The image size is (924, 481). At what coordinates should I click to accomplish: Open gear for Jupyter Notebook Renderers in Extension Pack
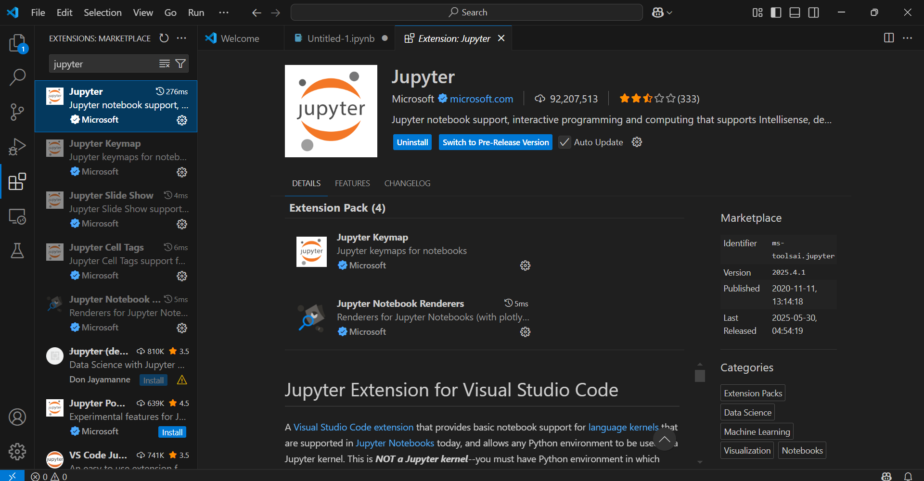pyautogui.click(x=525, y=332)
